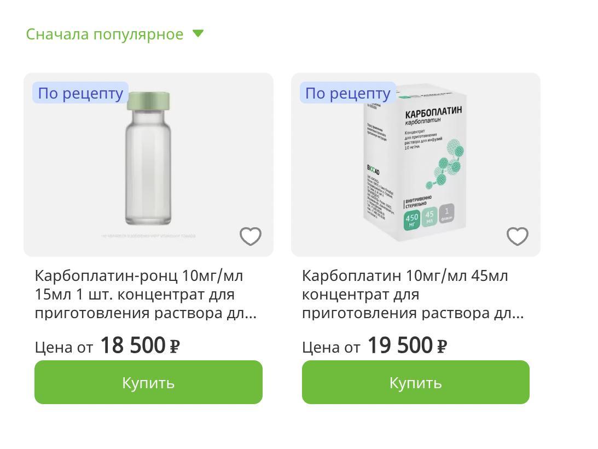The height and width of the screenshot is (449, 598).
Task: Click the 18 500 price value
Action: pyautogui.click(x=132, y=346)
